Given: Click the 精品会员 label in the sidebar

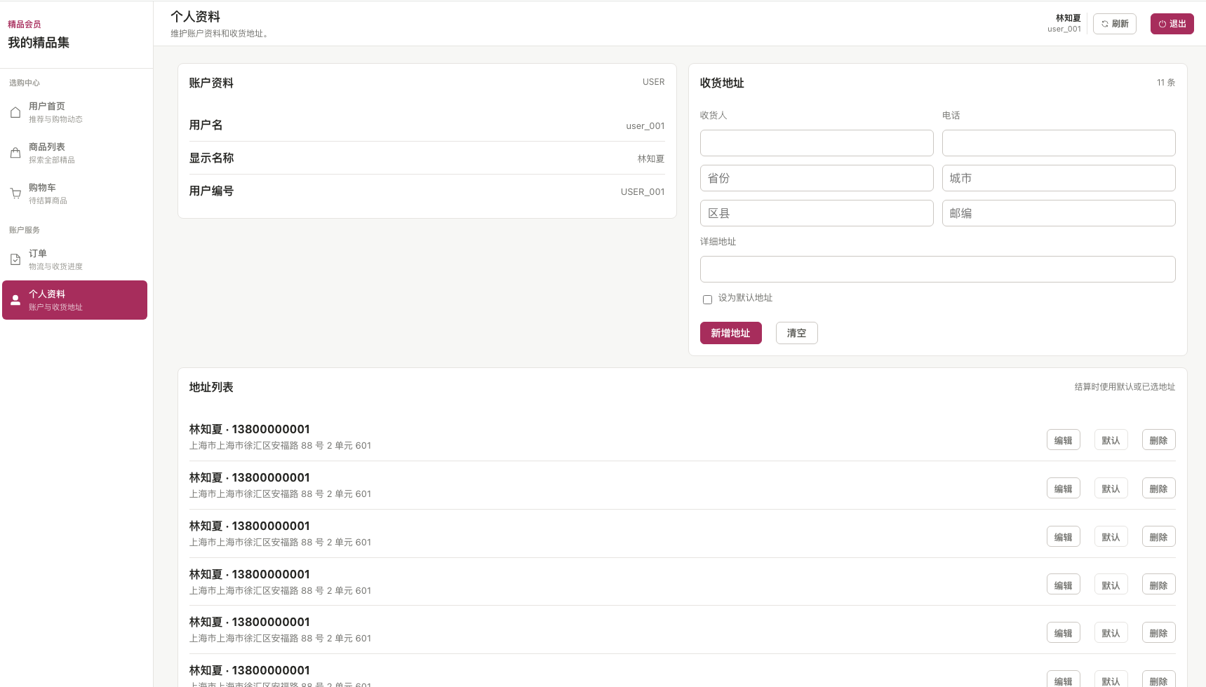Looking at the screenshot, I should click(25, 25).
